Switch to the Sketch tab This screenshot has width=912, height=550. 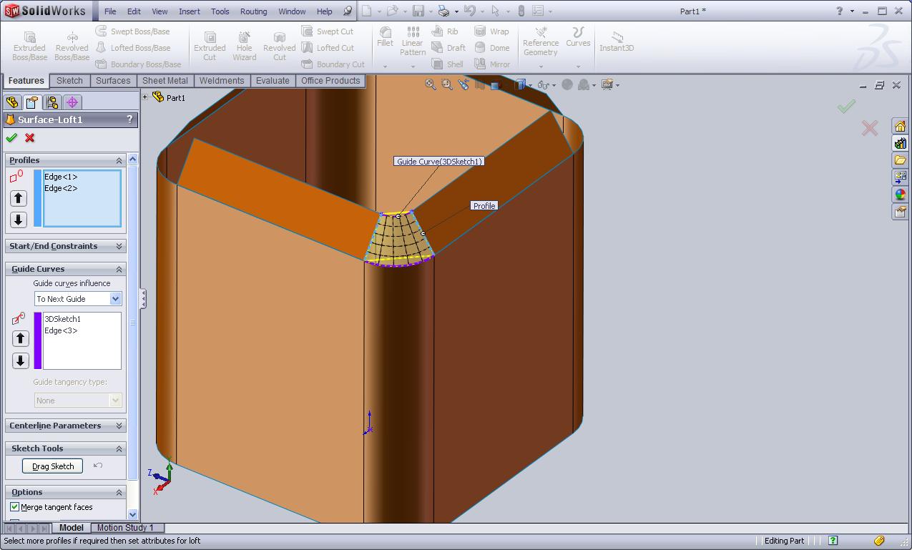point(69,81)
